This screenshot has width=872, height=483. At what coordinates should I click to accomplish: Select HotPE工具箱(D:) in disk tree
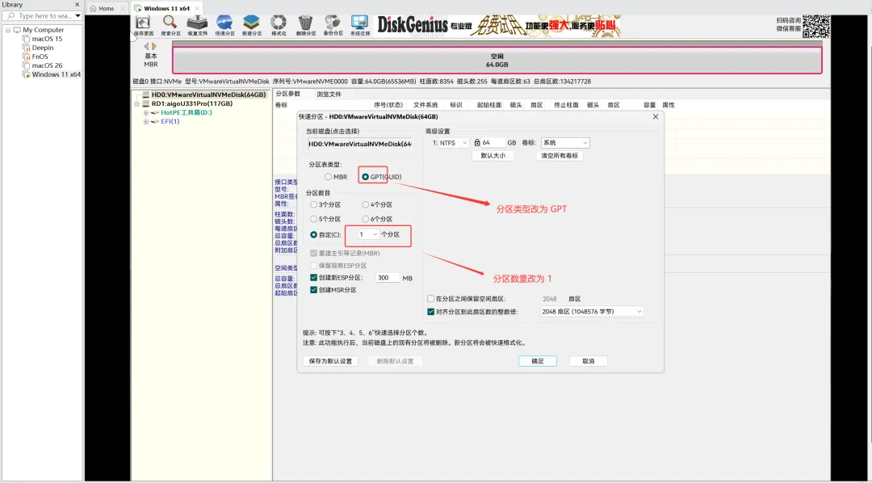point(187,112)
